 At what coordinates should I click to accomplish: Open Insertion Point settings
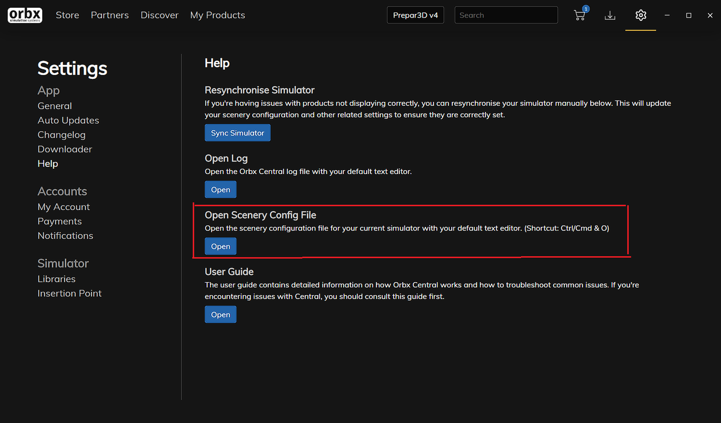coord(70,293)
